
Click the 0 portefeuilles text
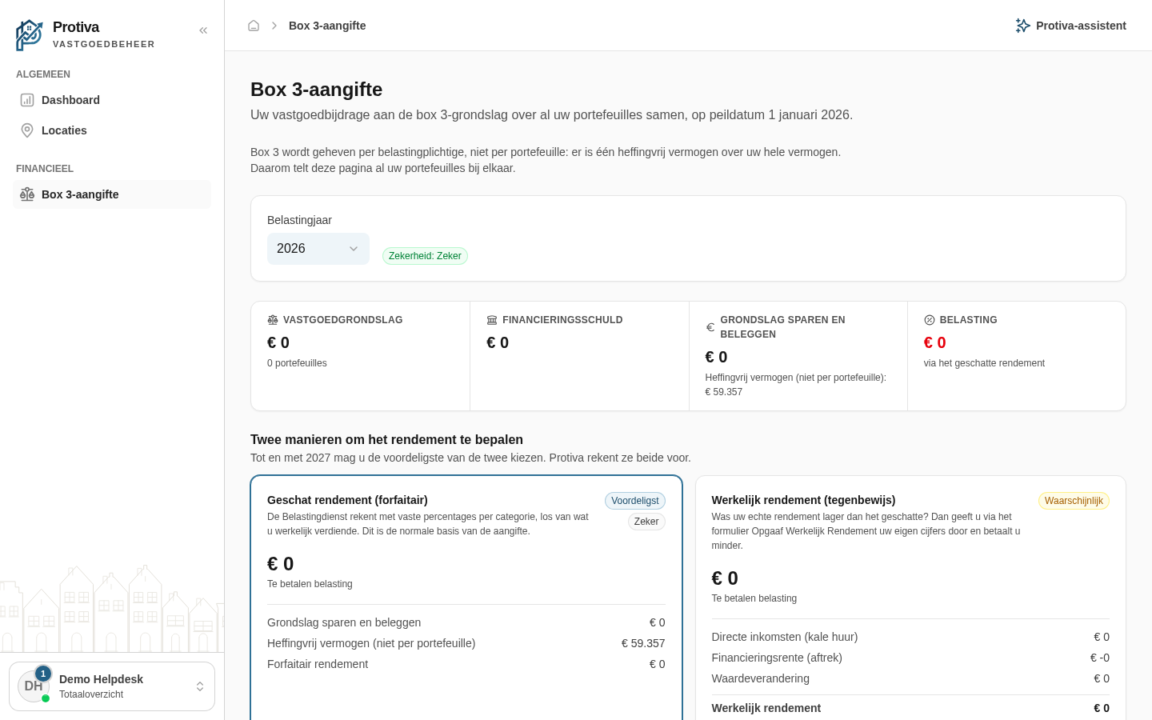(x=297, y=363)
